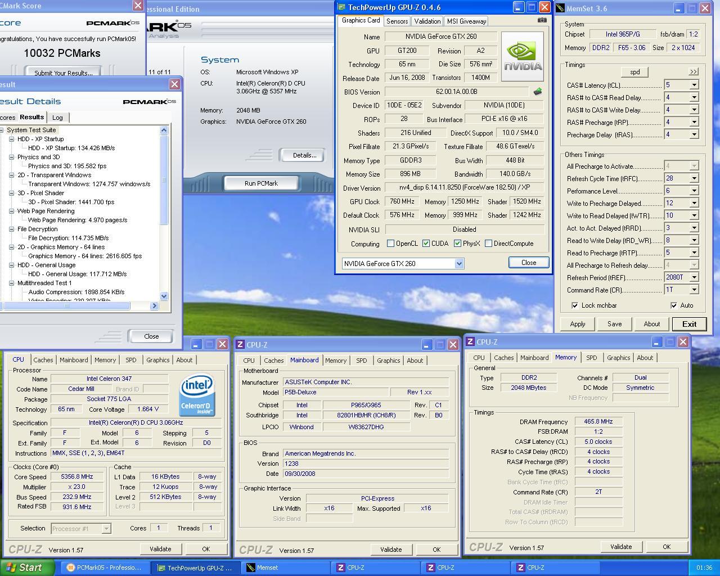Click the CPU-Z Memory window title icon
This screenshot has width=720, height=576.
(x=470, y=342)
